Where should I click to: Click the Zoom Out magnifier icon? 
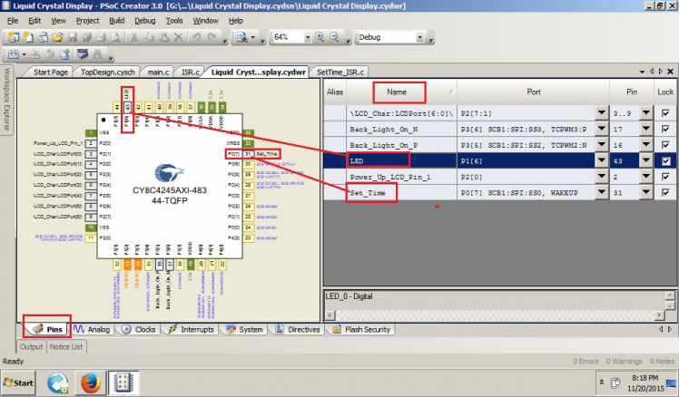pyautogui.click(x=334, y=37)
